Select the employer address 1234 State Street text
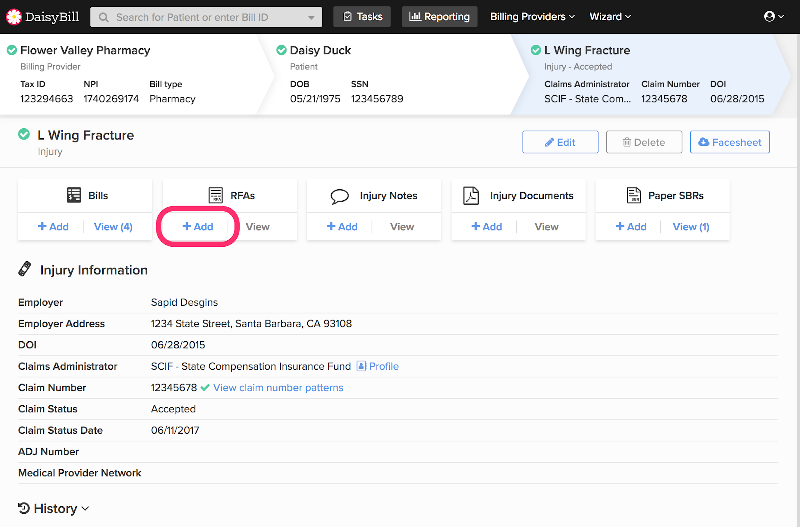The width and height of the screenshot is (800, 527). coord(251,324)
